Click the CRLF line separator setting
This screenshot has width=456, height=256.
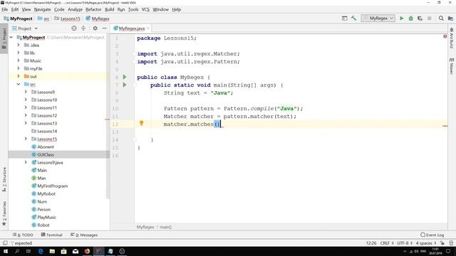click(387, 243)
